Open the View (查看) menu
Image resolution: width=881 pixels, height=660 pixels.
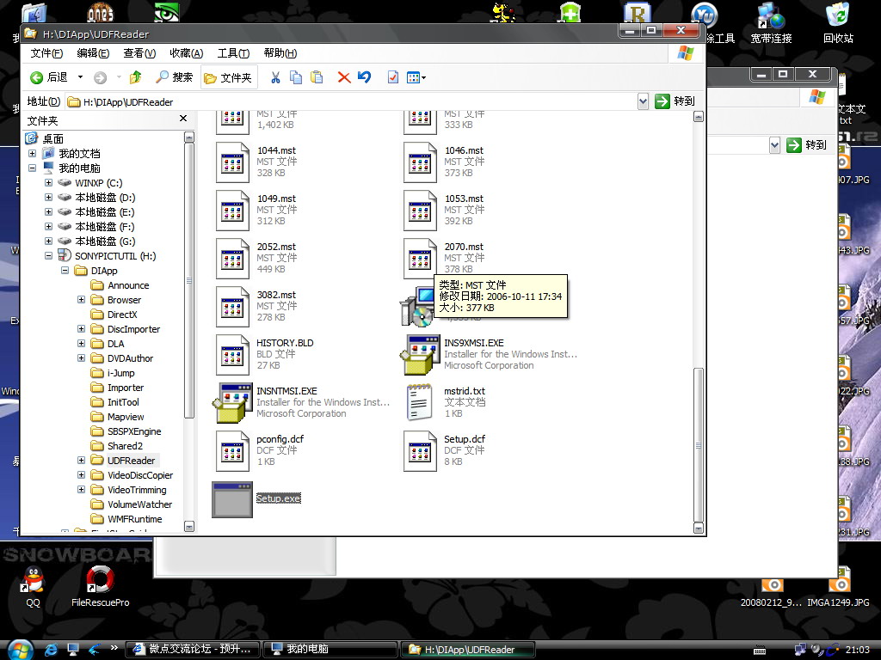tap(139, 53)
